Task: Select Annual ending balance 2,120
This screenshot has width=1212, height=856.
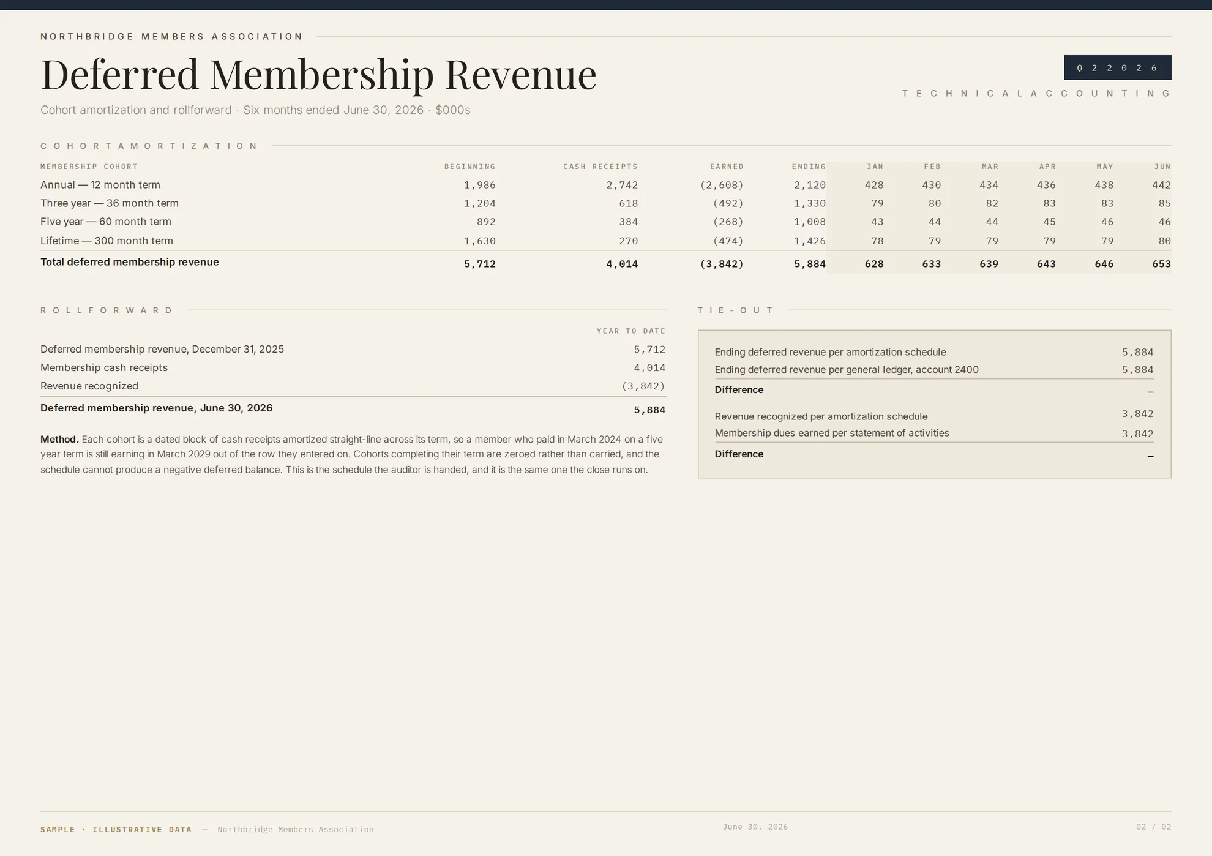Action: tap(810, 185)
